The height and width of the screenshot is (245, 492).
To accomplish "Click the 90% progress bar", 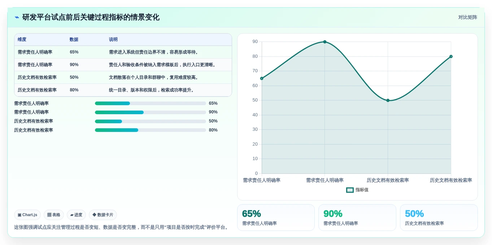I will [x=151, y=112].
